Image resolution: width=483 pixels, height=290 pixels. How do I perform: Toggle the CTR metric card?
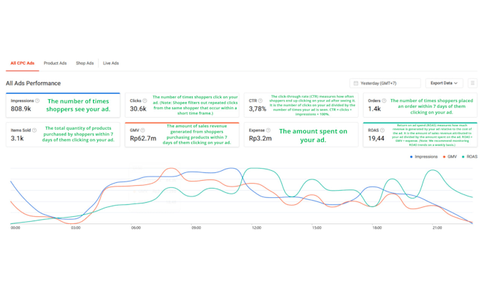pyautogui.click(x=301, y=105)
